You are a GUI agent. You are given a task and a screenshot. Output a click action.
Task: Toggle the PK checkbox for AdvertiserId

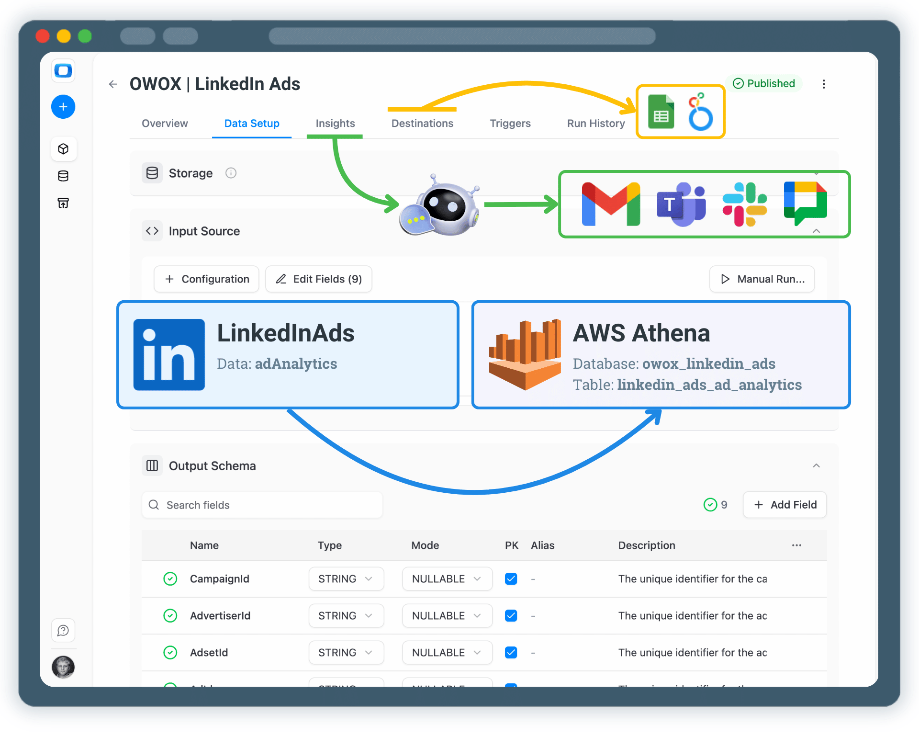click(511, 615)
